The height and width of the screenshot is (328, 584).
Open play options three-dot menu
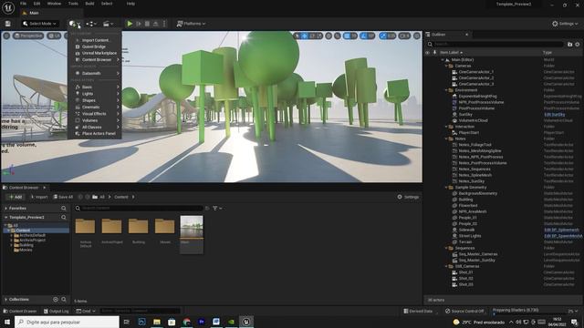click(164, 24)
